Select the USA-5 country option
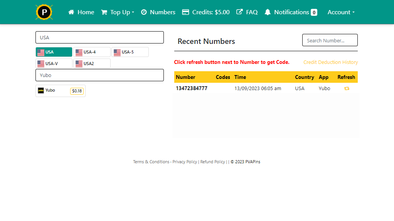 (x=130, y=52)
